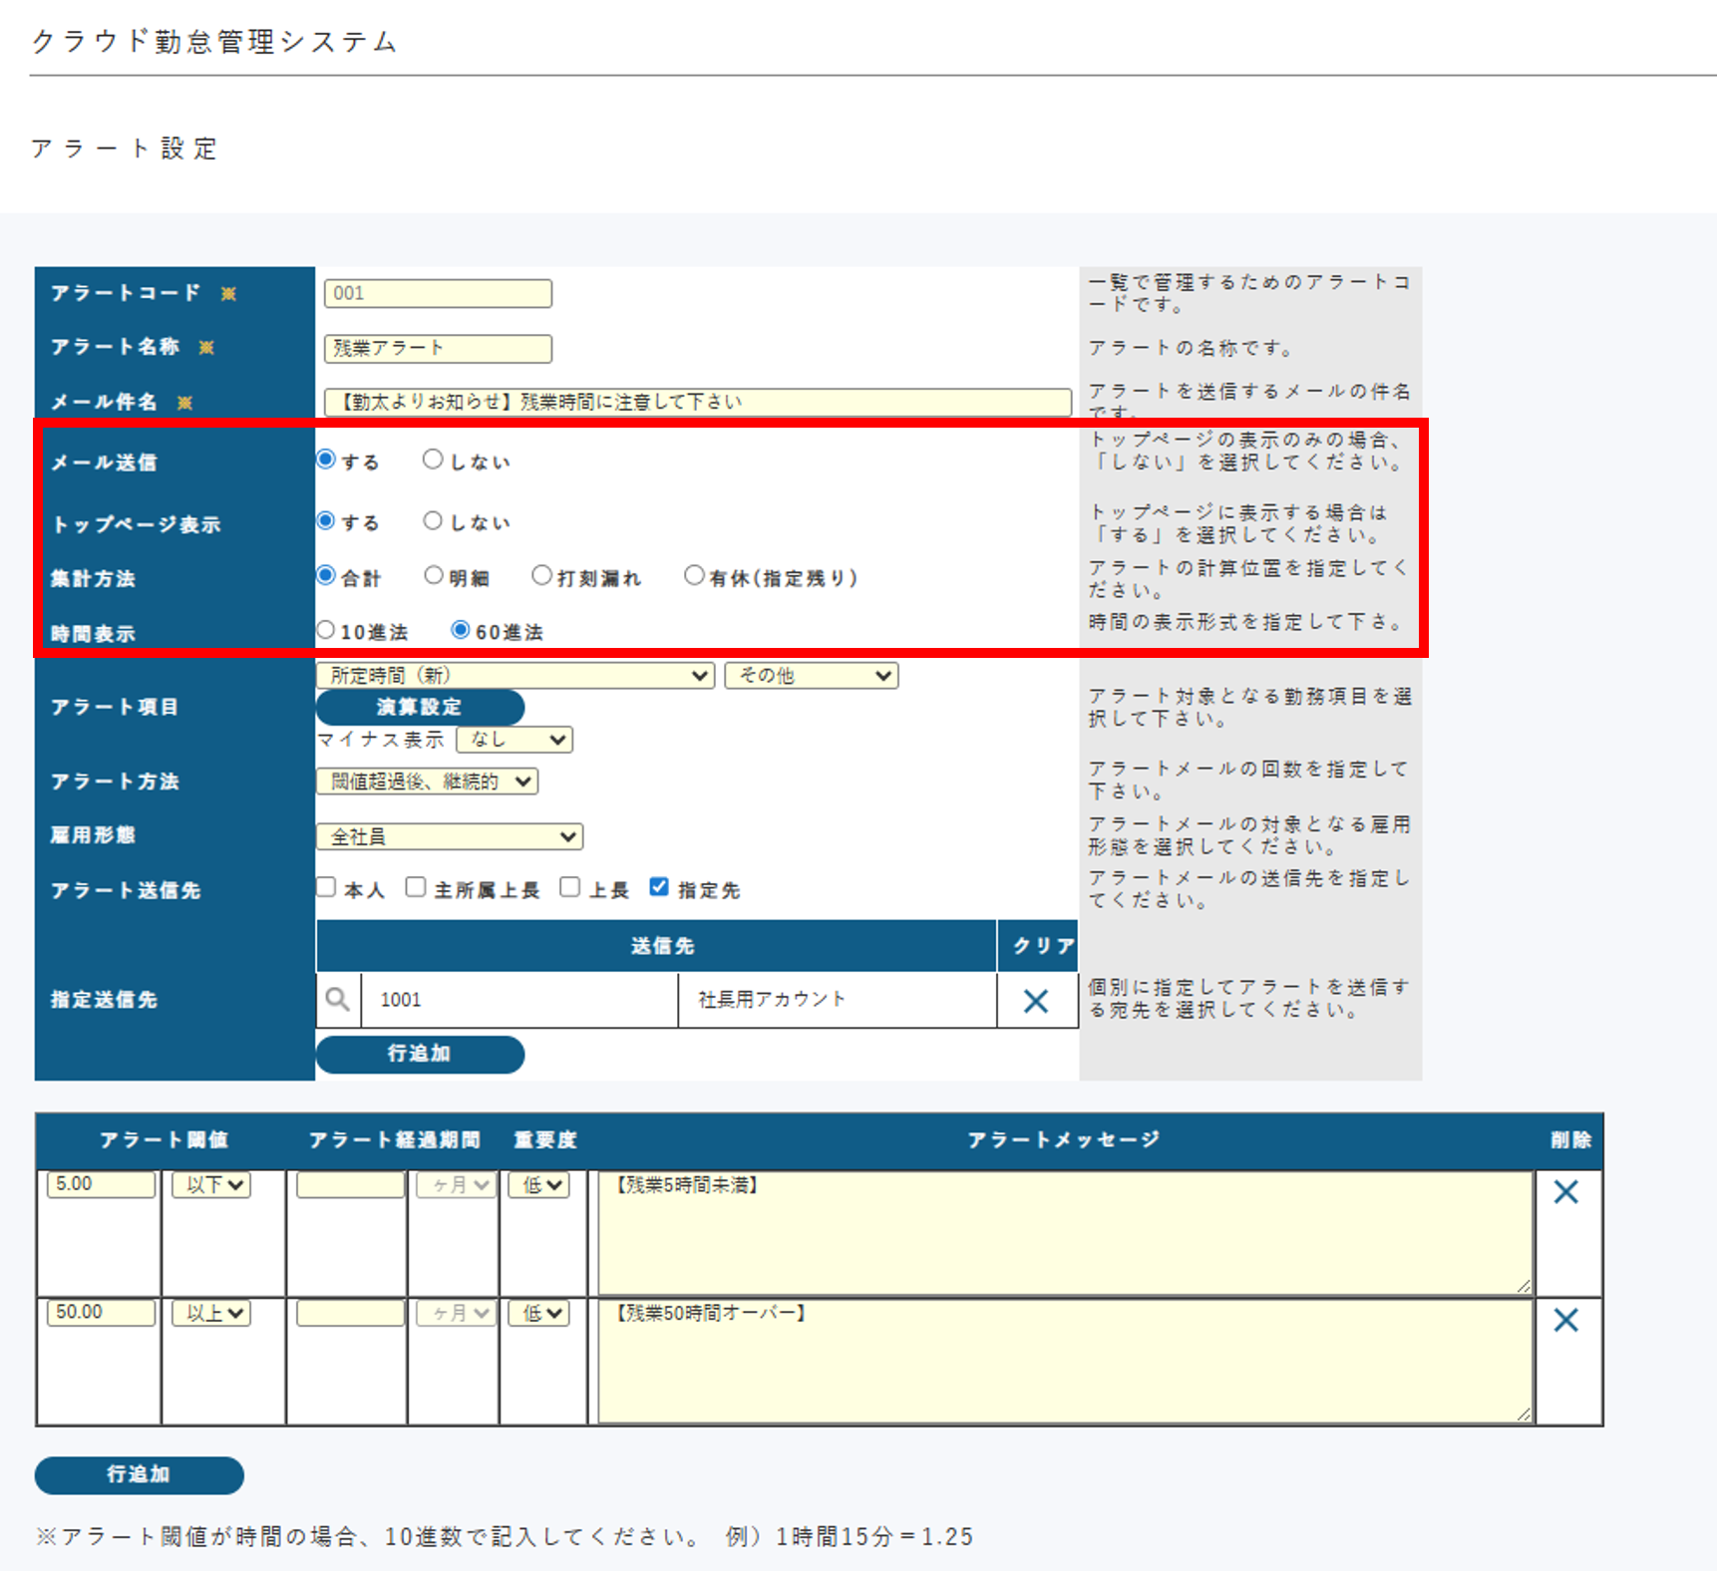
Task: Select しない for トップページ表示
Action: (x=433, y=520)
